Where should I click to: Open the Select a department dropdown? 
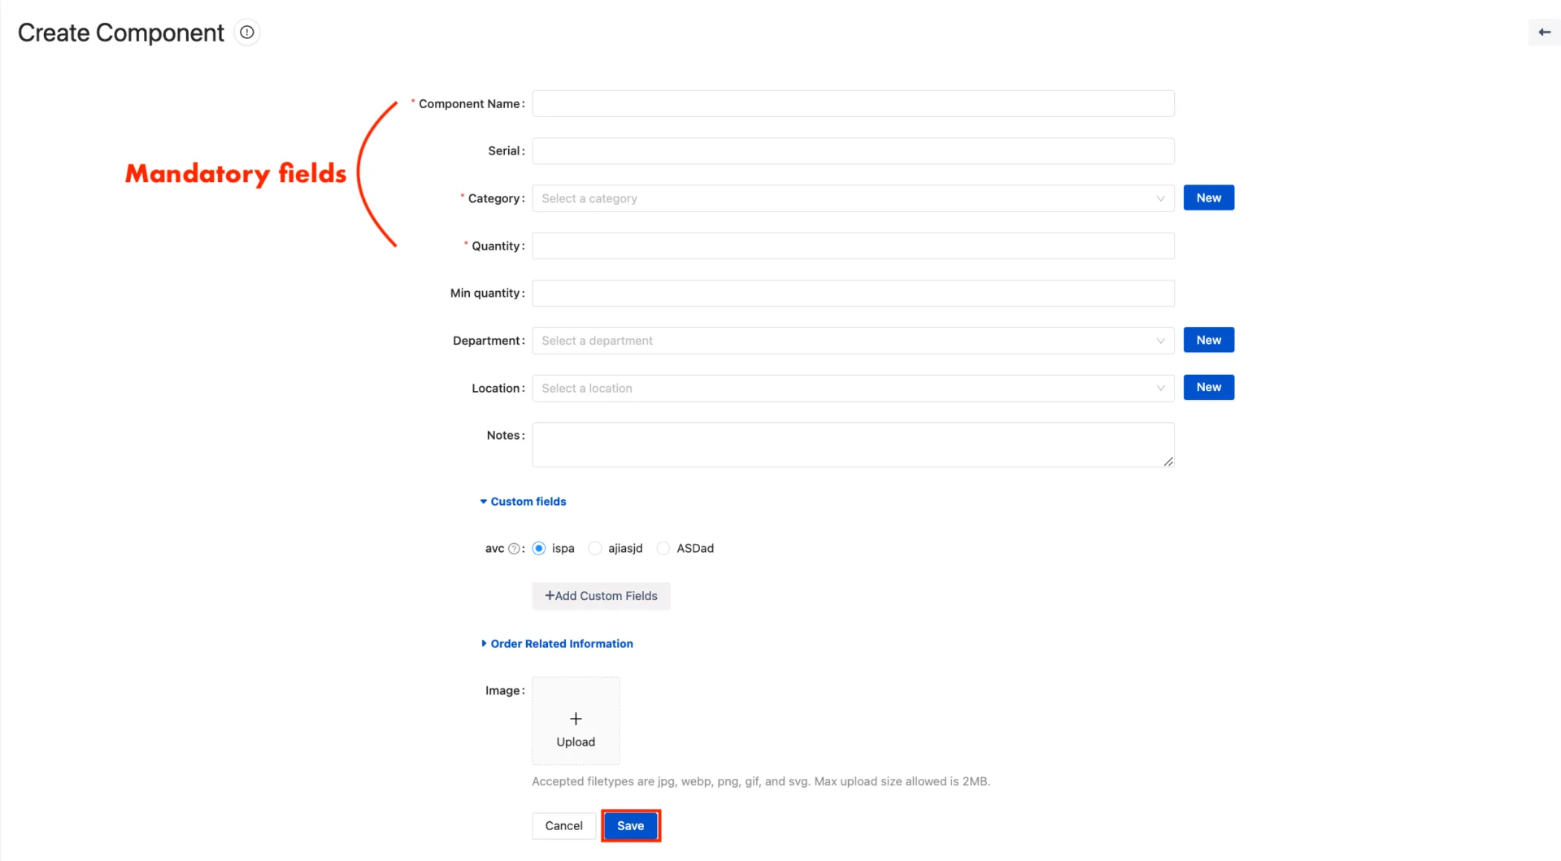[853, 340]
